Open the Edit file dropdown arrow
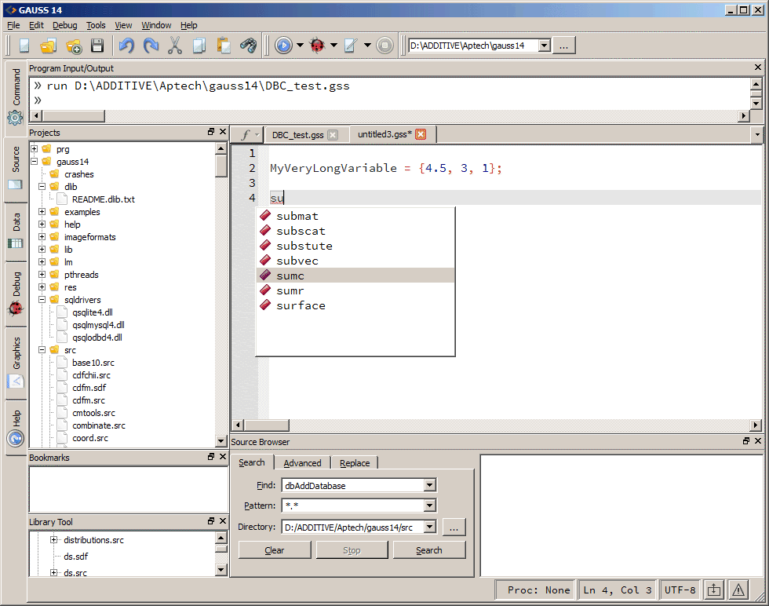The image size is (769, 606). [367, 46]
